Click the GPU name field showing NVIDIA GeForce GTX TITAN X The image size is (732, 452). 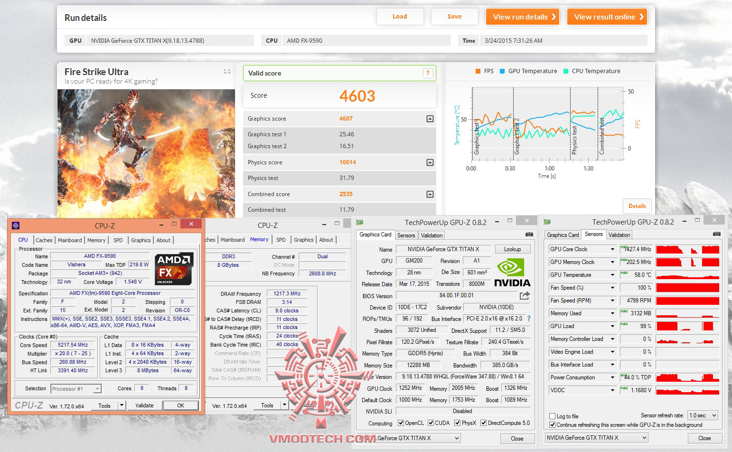pyautogui.click(x=443, y=249)
